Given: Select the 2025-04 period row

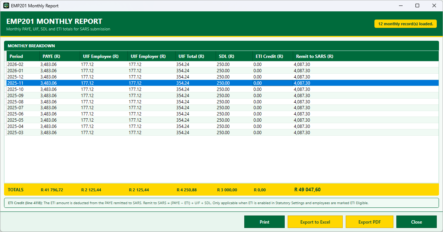Looking at the screenshot, I should [223, 126].
